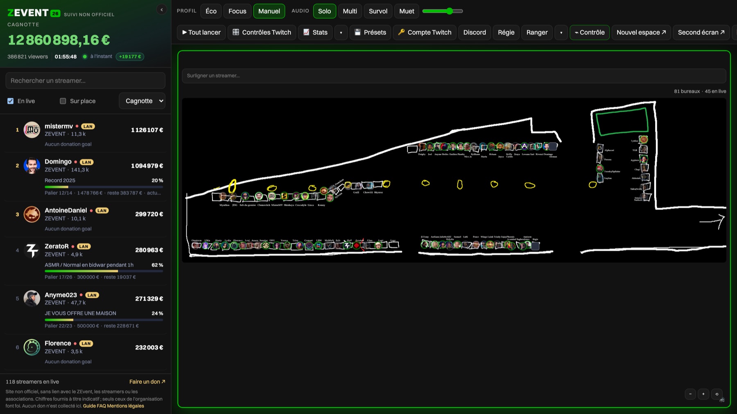Click the "81 bureaux · 45 en live" label
This screenshot has height=414, width=737.
[x=700, y=91]
